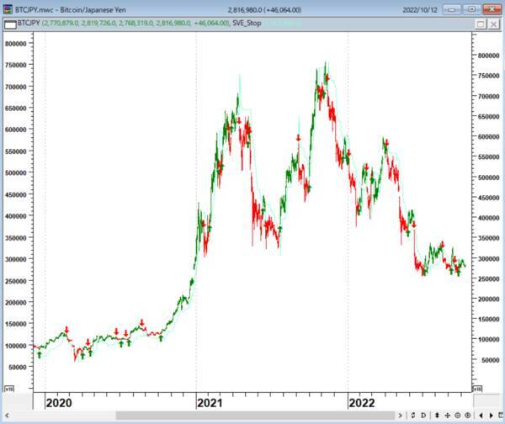Click the horizontal scrollbar thumb
The image size is (505, 424).
[x=255, y=416]
